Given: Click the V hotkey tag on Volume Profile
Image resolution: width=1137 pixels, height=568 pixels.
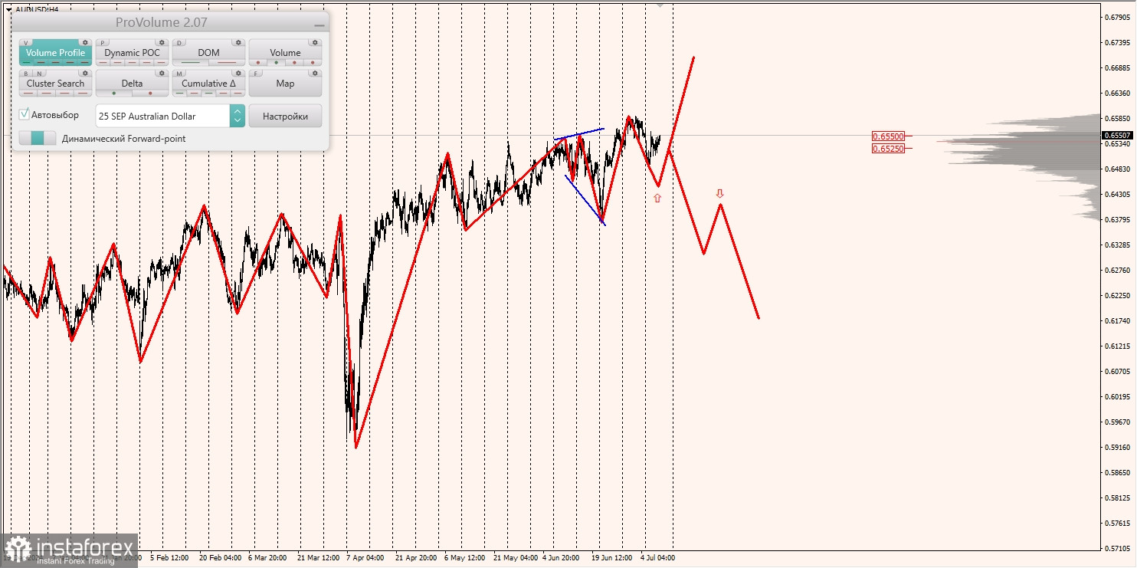Looking at the screenshot, I should (26, 43).
